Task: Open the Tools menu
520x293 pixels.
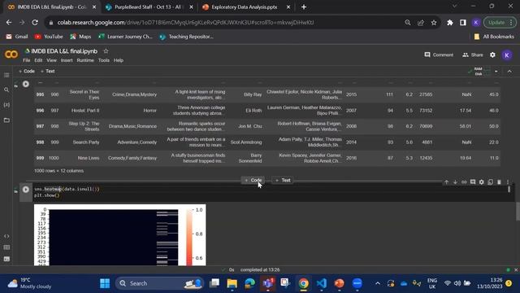Action: [104, 60]
